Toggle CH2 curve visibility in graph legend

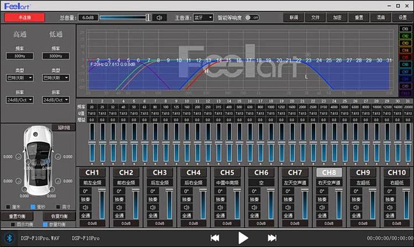(405, 36)
